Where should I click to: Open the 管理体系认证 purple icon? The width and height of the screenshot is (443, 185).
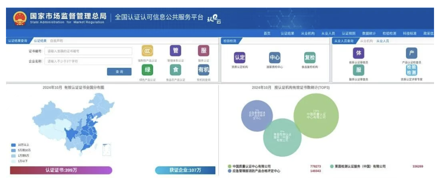175,51
